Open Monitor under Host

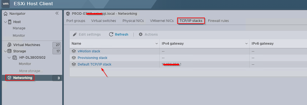click(19, 36)
